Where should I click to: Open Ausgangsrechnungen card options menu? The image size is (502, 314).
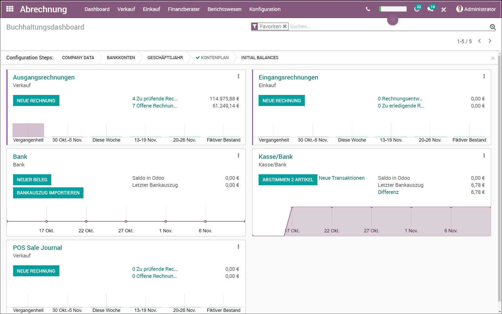click(x=238, y=76)
